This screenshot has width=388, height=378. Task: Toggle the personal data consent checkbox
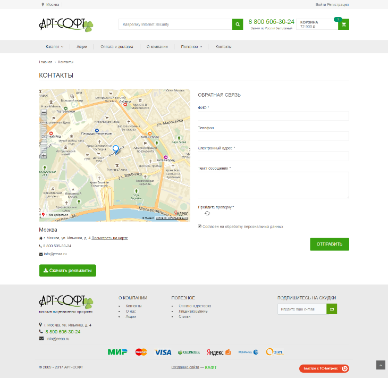tap(200, 226)
